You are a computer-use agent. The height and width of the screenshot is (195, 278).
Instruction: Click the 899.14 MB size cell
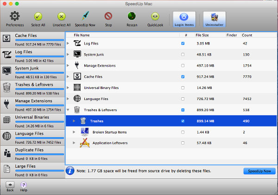pos(205,121)
